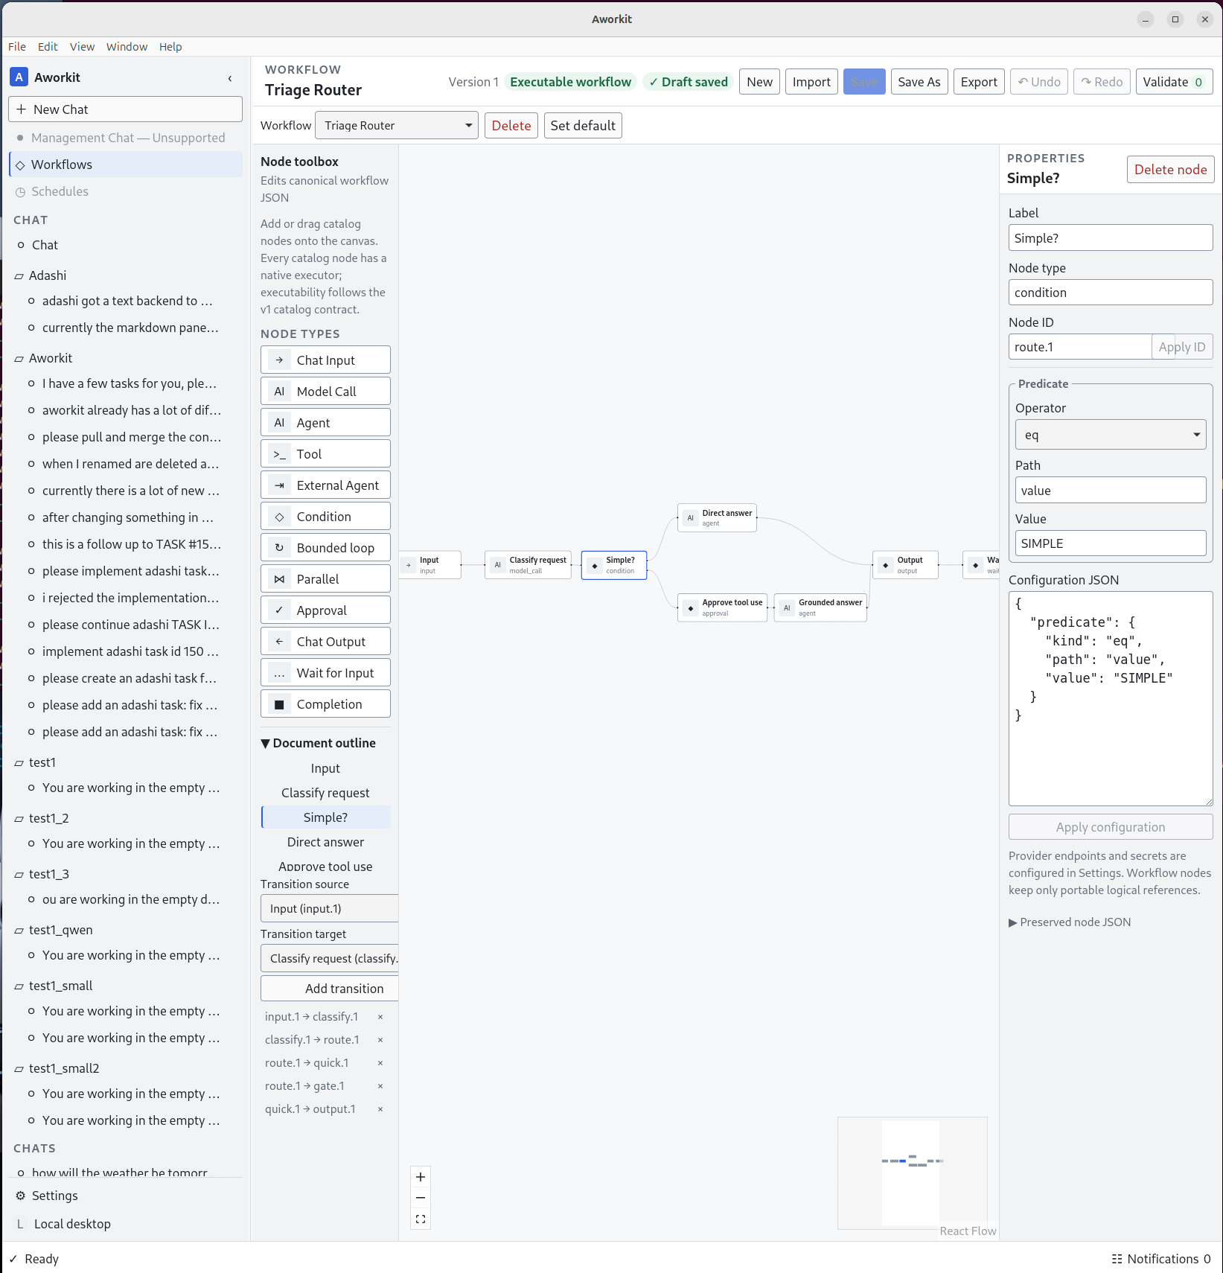Open the Transition target dropdown
1223x1273 pixels.
pyautogui.click(x=330, y=958)
